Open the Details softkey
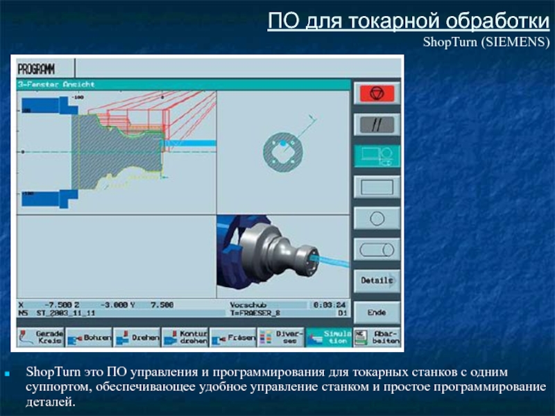555x416 pixels. [377, 281]
